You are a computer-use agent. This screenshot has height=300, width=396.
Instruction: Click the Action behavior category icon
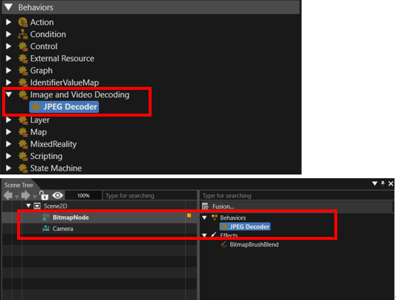(23, 22)
